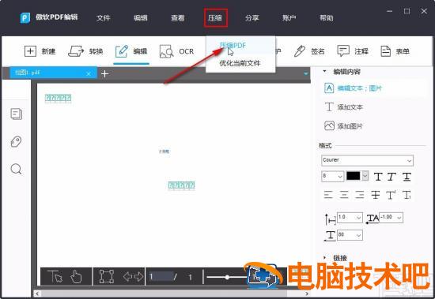435x299 pixels.
Task: Select the text selection tool in bottom bar
Action: click(55, 276)
